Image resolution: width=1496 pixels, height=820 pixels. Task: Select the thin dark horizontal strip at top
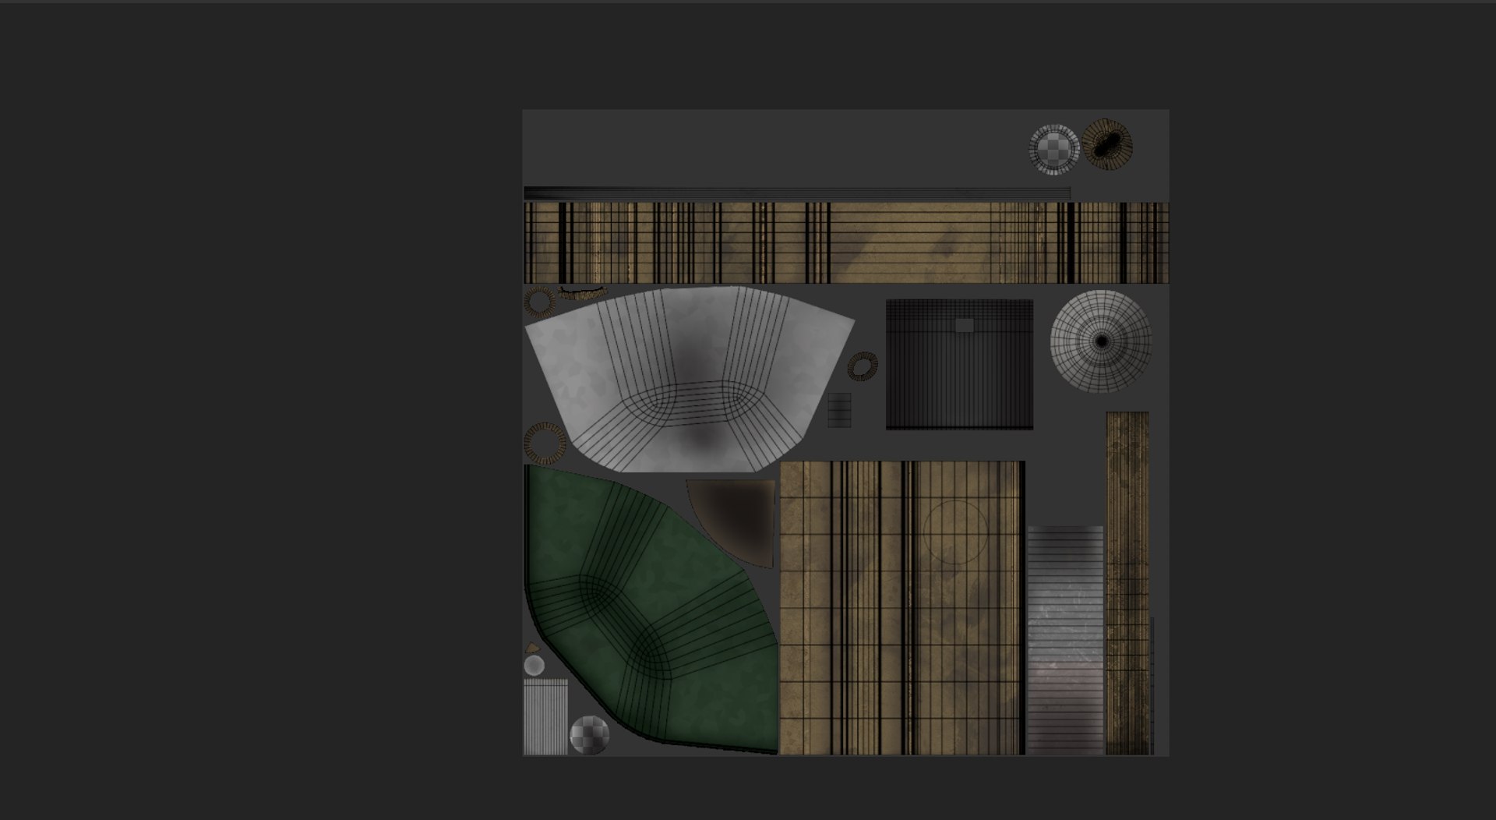[797, 193]
